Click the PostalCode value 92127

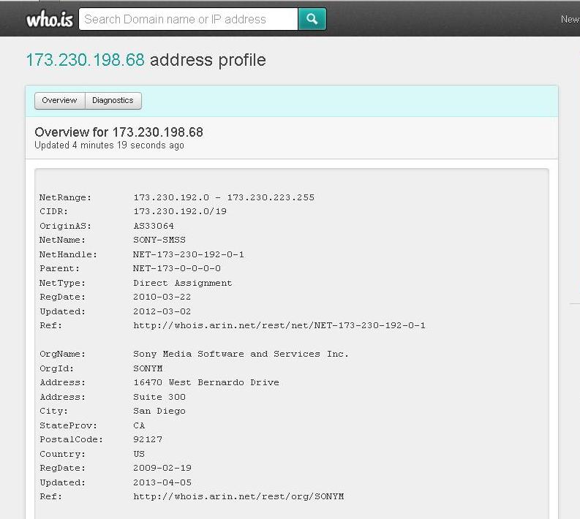point(148,439)
